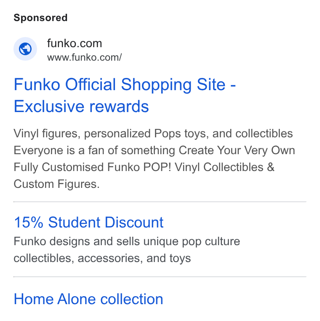
Task: Click the Vinyl figures, personalized Pops description line
Action: [153, 134]
